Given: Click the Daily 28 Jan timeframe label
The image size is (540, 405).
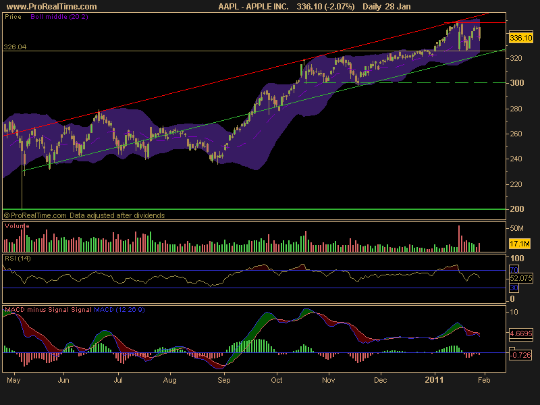Looking at the screenshot, I should coord(386,7).
